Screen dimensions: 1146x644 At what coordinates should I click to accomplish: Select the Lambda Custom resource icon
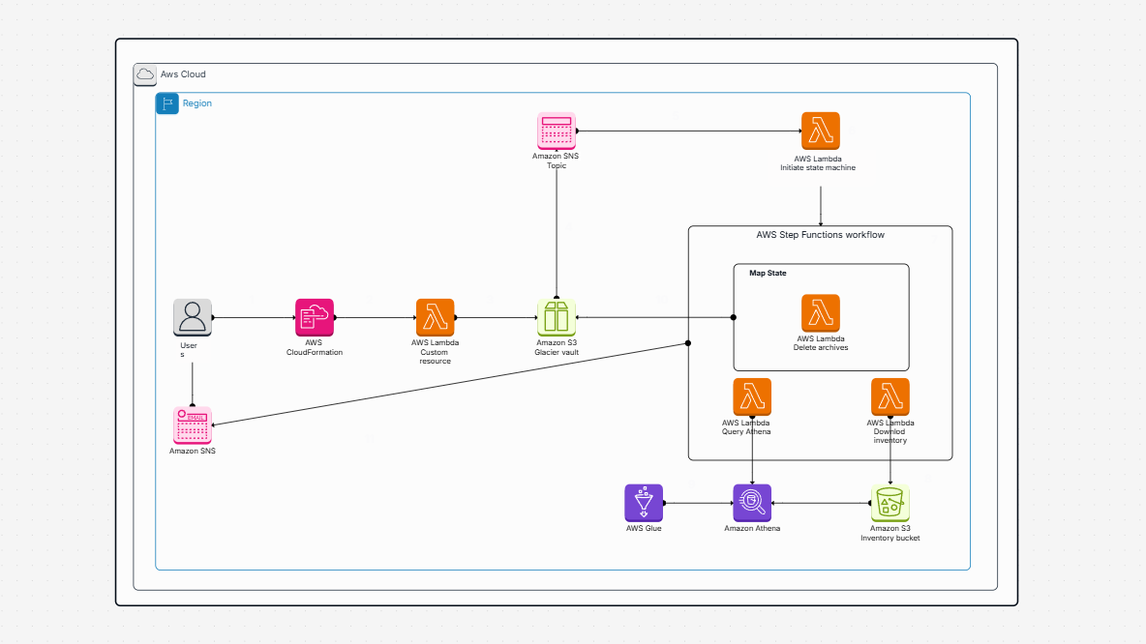coord(435,317)
